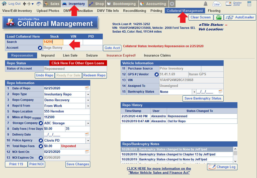Open Reconditioning submenu

(135, 11)
